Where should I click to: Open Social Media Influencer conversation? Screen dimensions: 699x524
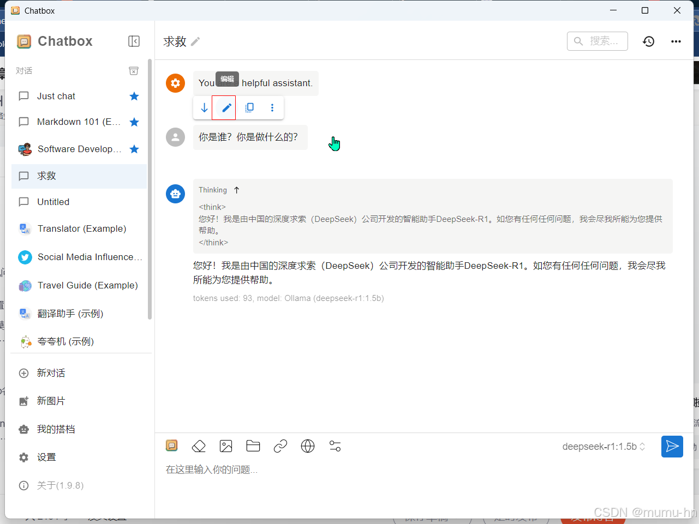(79, 257)
